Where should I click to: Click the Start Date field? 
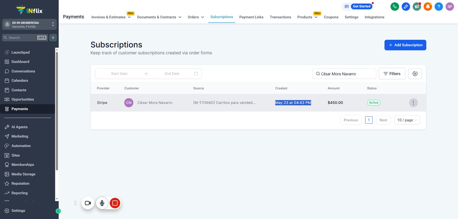(x=119, y=74)
